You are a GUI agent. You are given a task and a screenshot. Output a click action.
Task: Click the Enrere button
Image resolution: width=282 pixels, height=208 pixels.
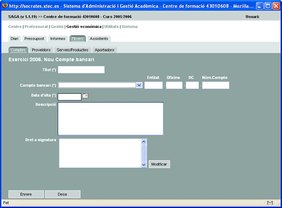pos(26,194)
